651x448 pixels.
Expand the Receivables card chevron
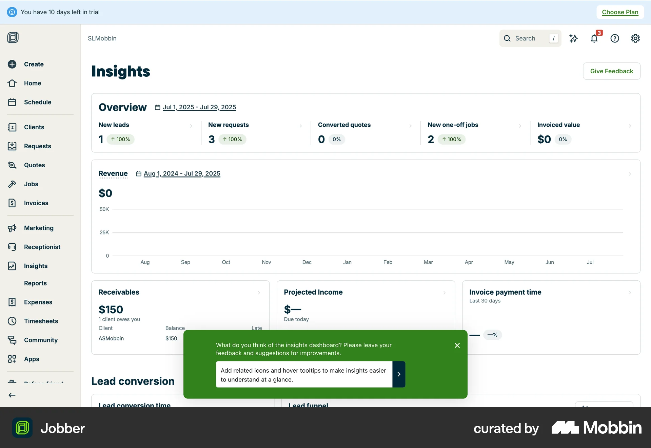[259, 293]
